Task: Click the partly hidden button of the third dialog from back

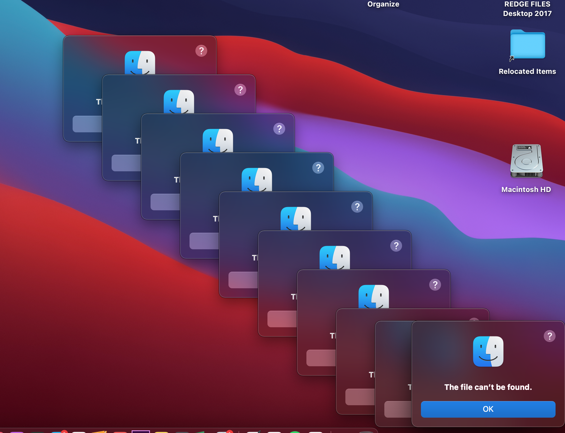Action: pos(165,202)
